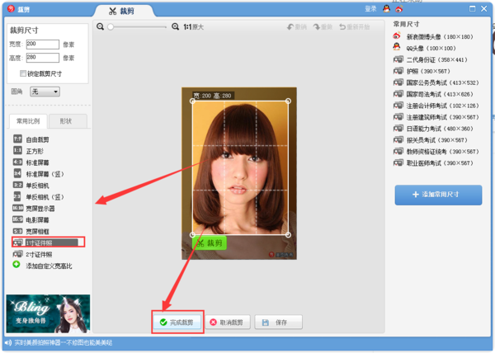
Task: Click the 完成裁剪 button
Action: [177, 322]
